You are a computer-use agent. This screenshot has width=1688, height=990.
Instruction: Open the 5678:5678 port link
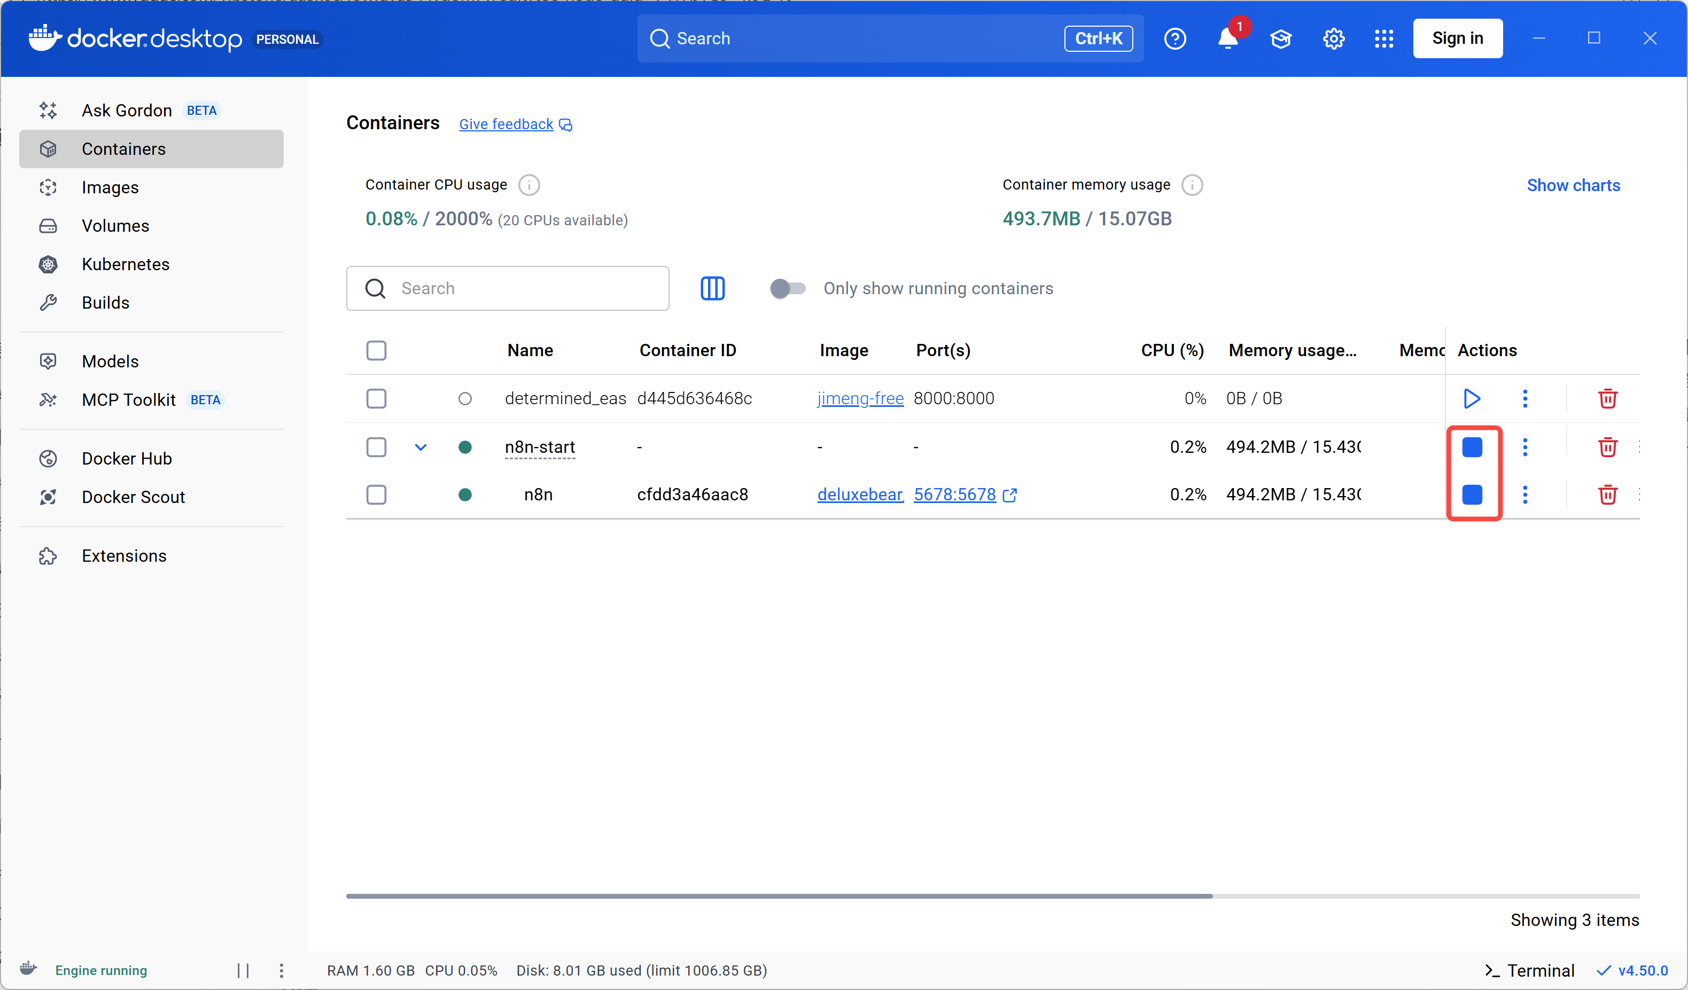pyautogui.click(x=954, y=494)
